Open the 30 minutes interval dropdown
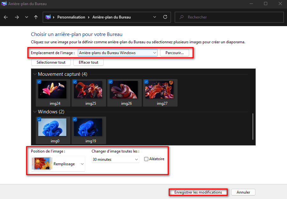The image size is (287, 199). (x=115, y=159)
